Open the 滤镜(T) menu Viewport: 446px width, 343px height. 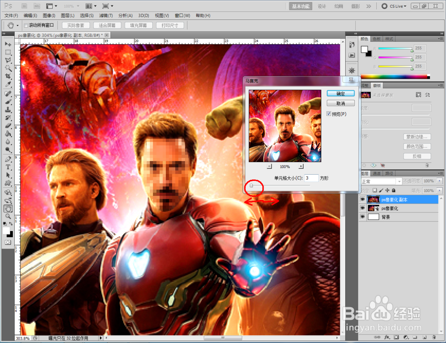point(106,15)
